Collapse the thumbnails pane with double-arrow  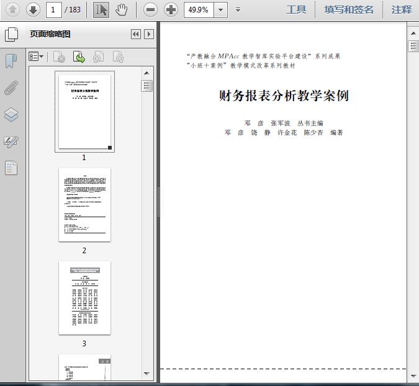[x=135, y=34]
